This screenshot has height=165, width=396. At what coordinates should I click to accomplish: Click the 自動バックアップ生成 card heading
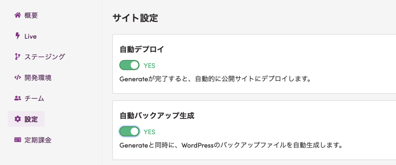pos(157,116)
